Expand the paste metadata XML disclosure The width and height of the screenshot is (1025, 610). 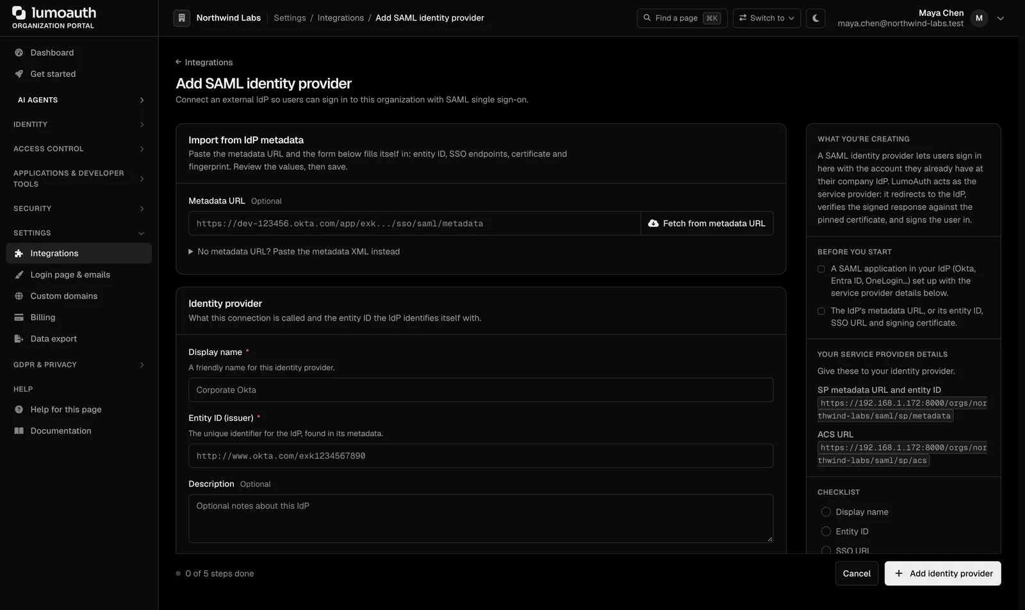tap(294, 252)
